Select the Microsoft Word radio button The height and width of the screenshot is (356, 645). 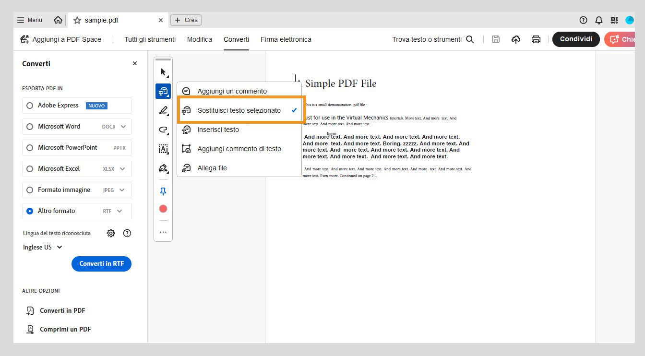tap(30, 127)
